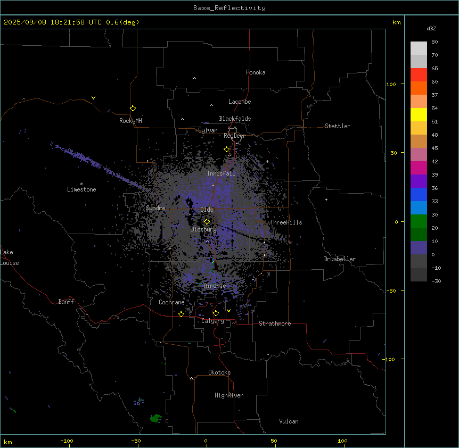The height and width of the screenshot is (448, 459).
Task: Click the km label at bottom left
Action: 8,442
